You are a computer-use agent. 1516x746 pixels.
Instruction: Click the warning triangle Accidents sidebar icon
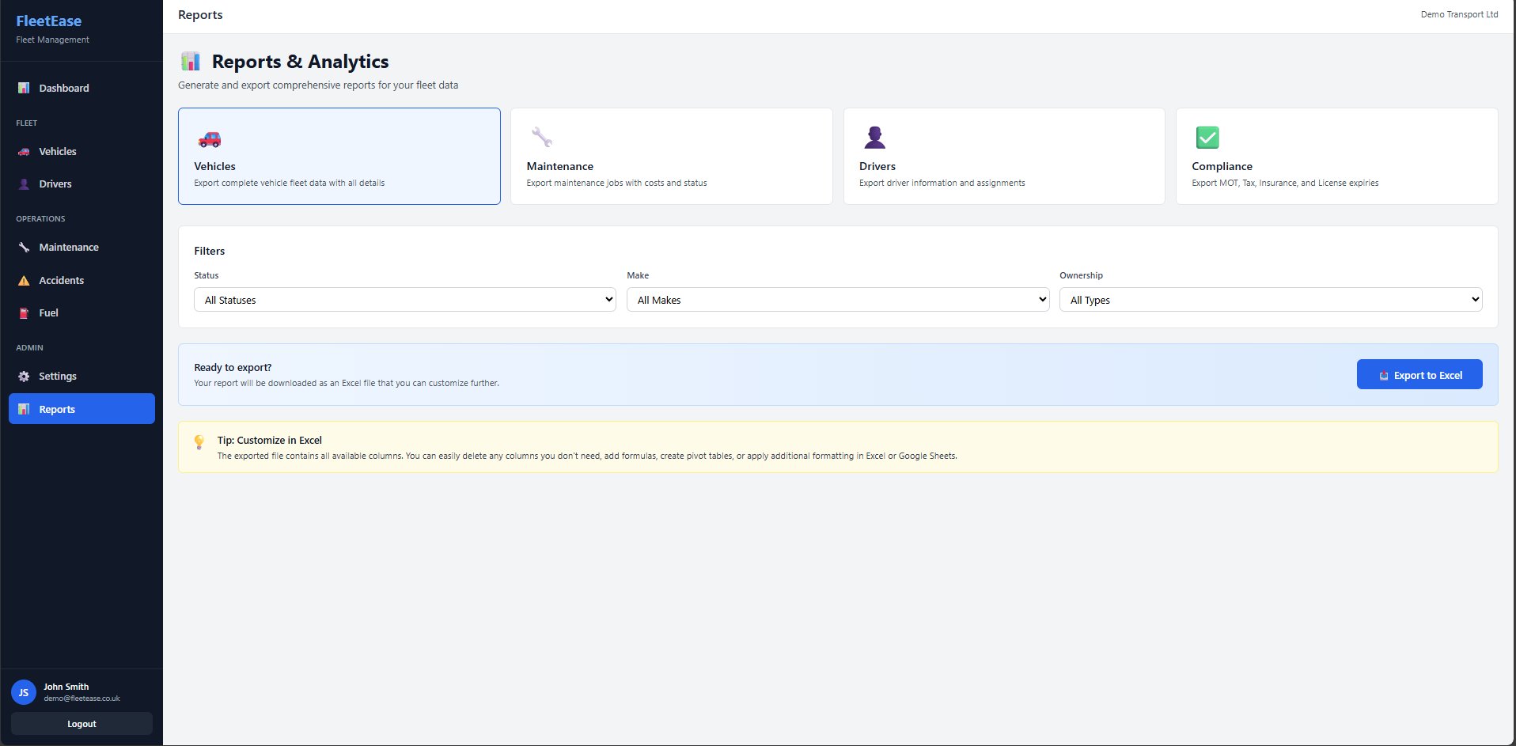coord(24,281)
